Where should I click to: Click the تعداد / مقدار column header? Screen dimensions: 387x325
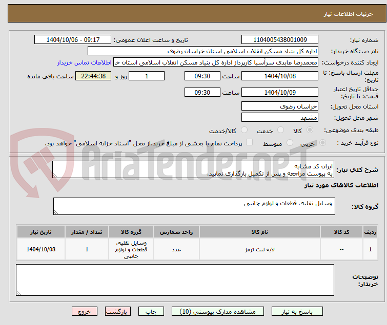coord(87,232)
